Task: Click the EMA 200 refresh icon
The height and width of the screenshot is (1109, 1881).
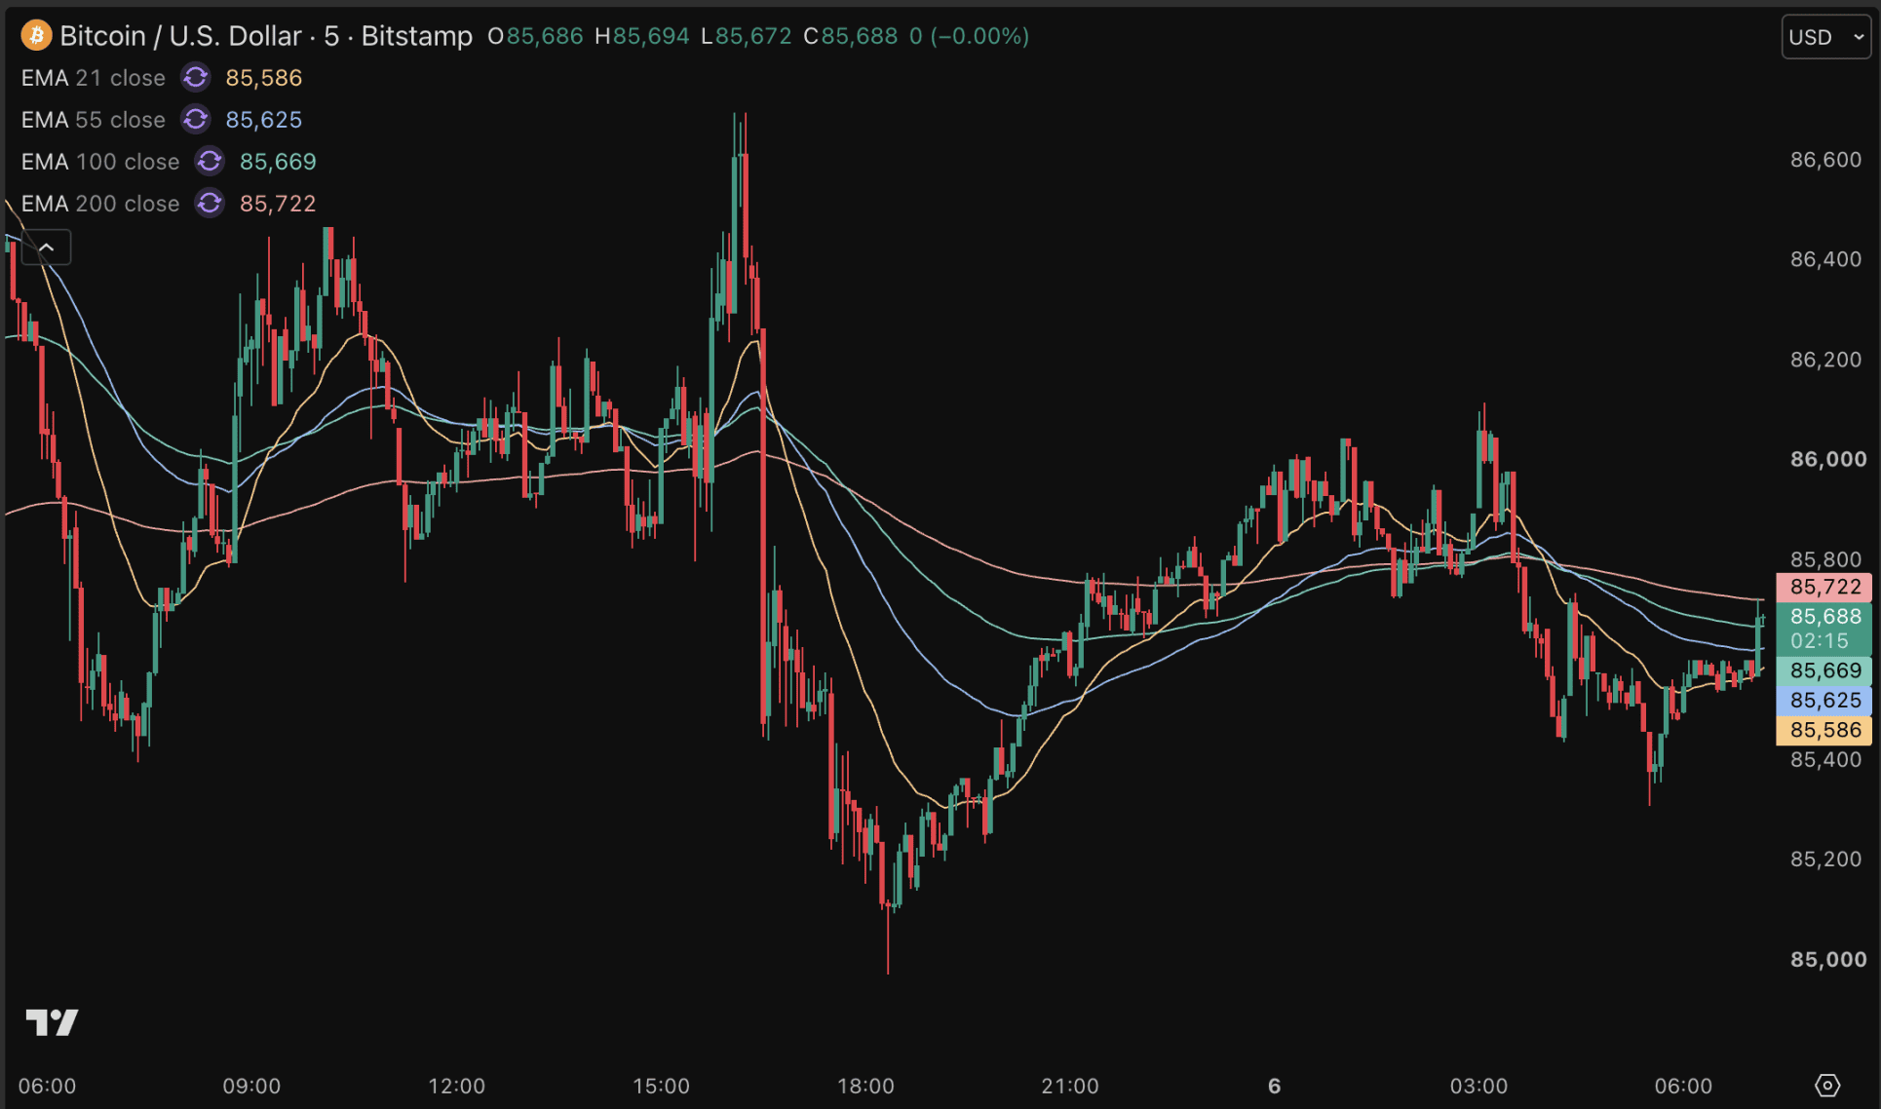Action: click(x=210, y=204)
